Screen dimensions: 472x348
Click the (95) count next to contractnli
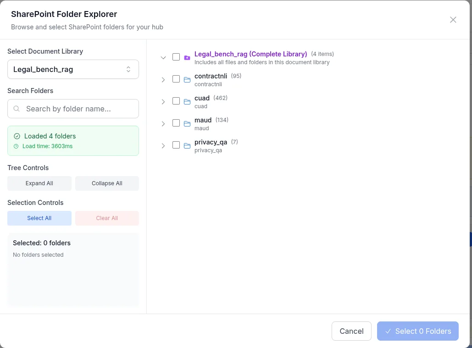point(236,76)
